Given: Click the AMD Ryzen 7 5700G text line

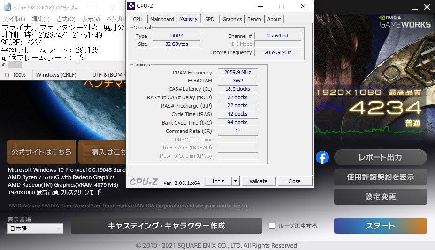Looking at the screenshot, I should 61,177.
